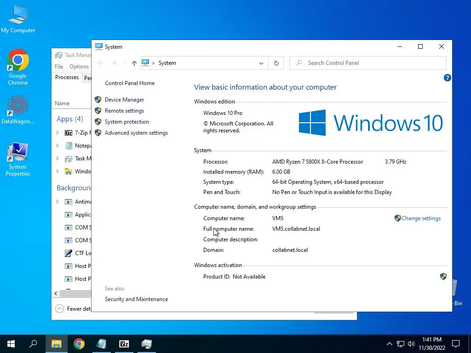The height and width of the screenshot is (353, 471).
Task: Click the taskbar clock showing 1:41 PM
Action: pyautogui.click(x=432, y=344)
